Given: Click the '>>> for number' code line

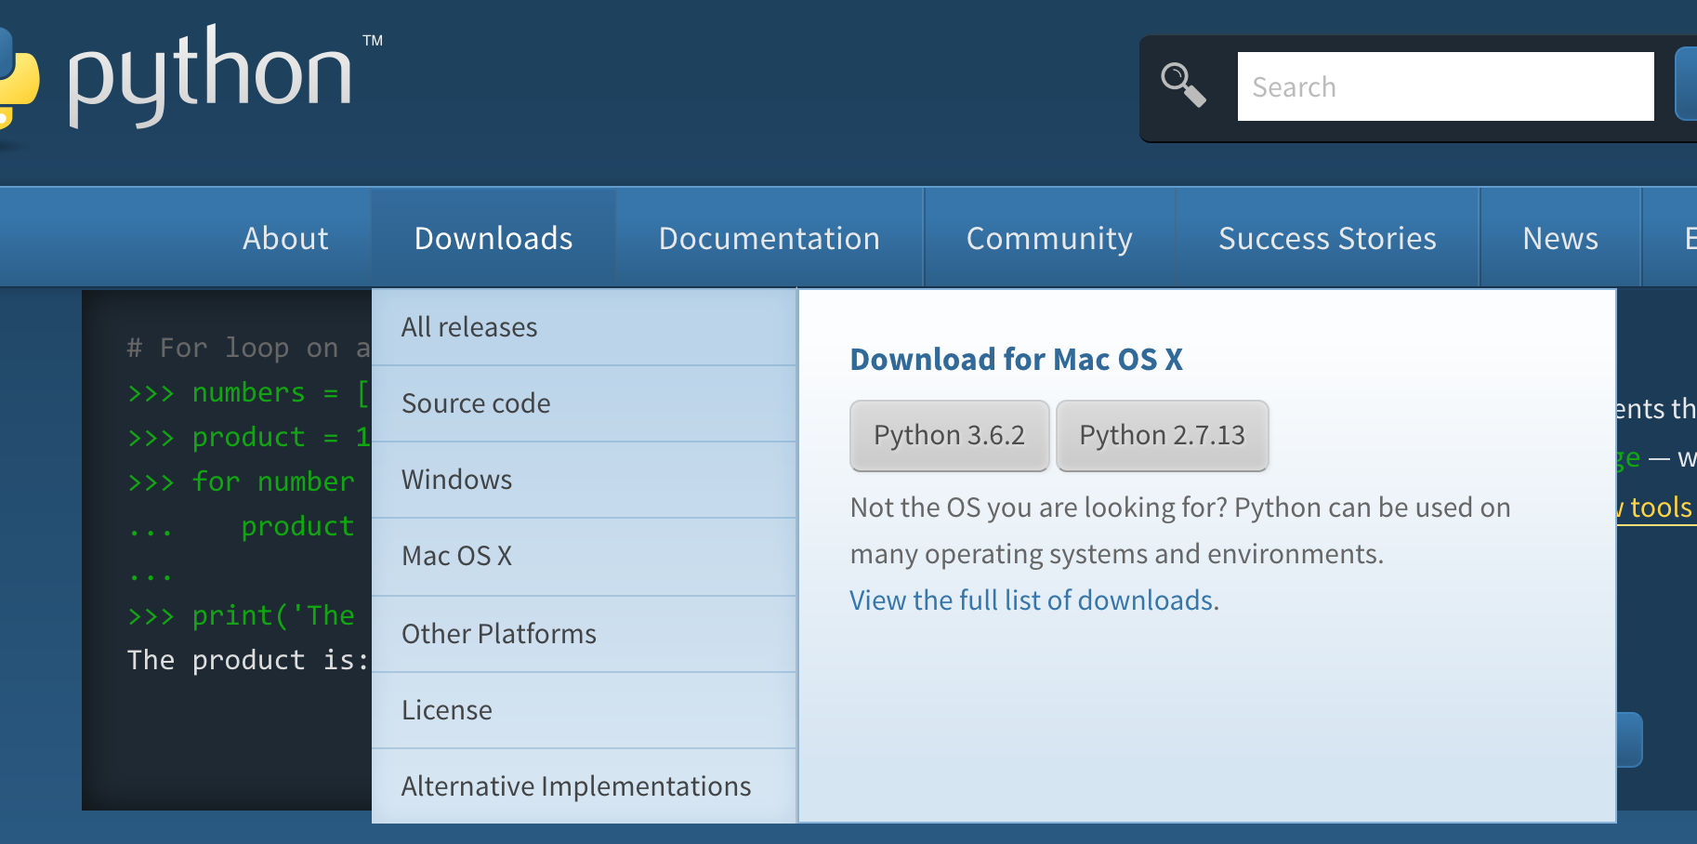Looking at the screenshot, I should pyautogui.click(x=241, y=481).
